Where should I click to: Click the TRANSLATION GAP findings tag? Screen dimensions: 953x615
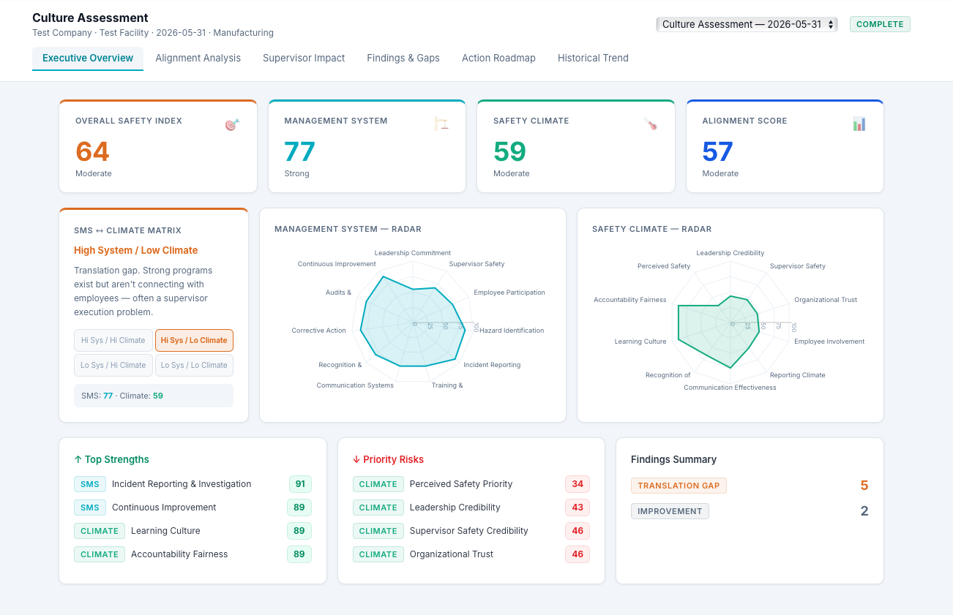click(679, 486)
